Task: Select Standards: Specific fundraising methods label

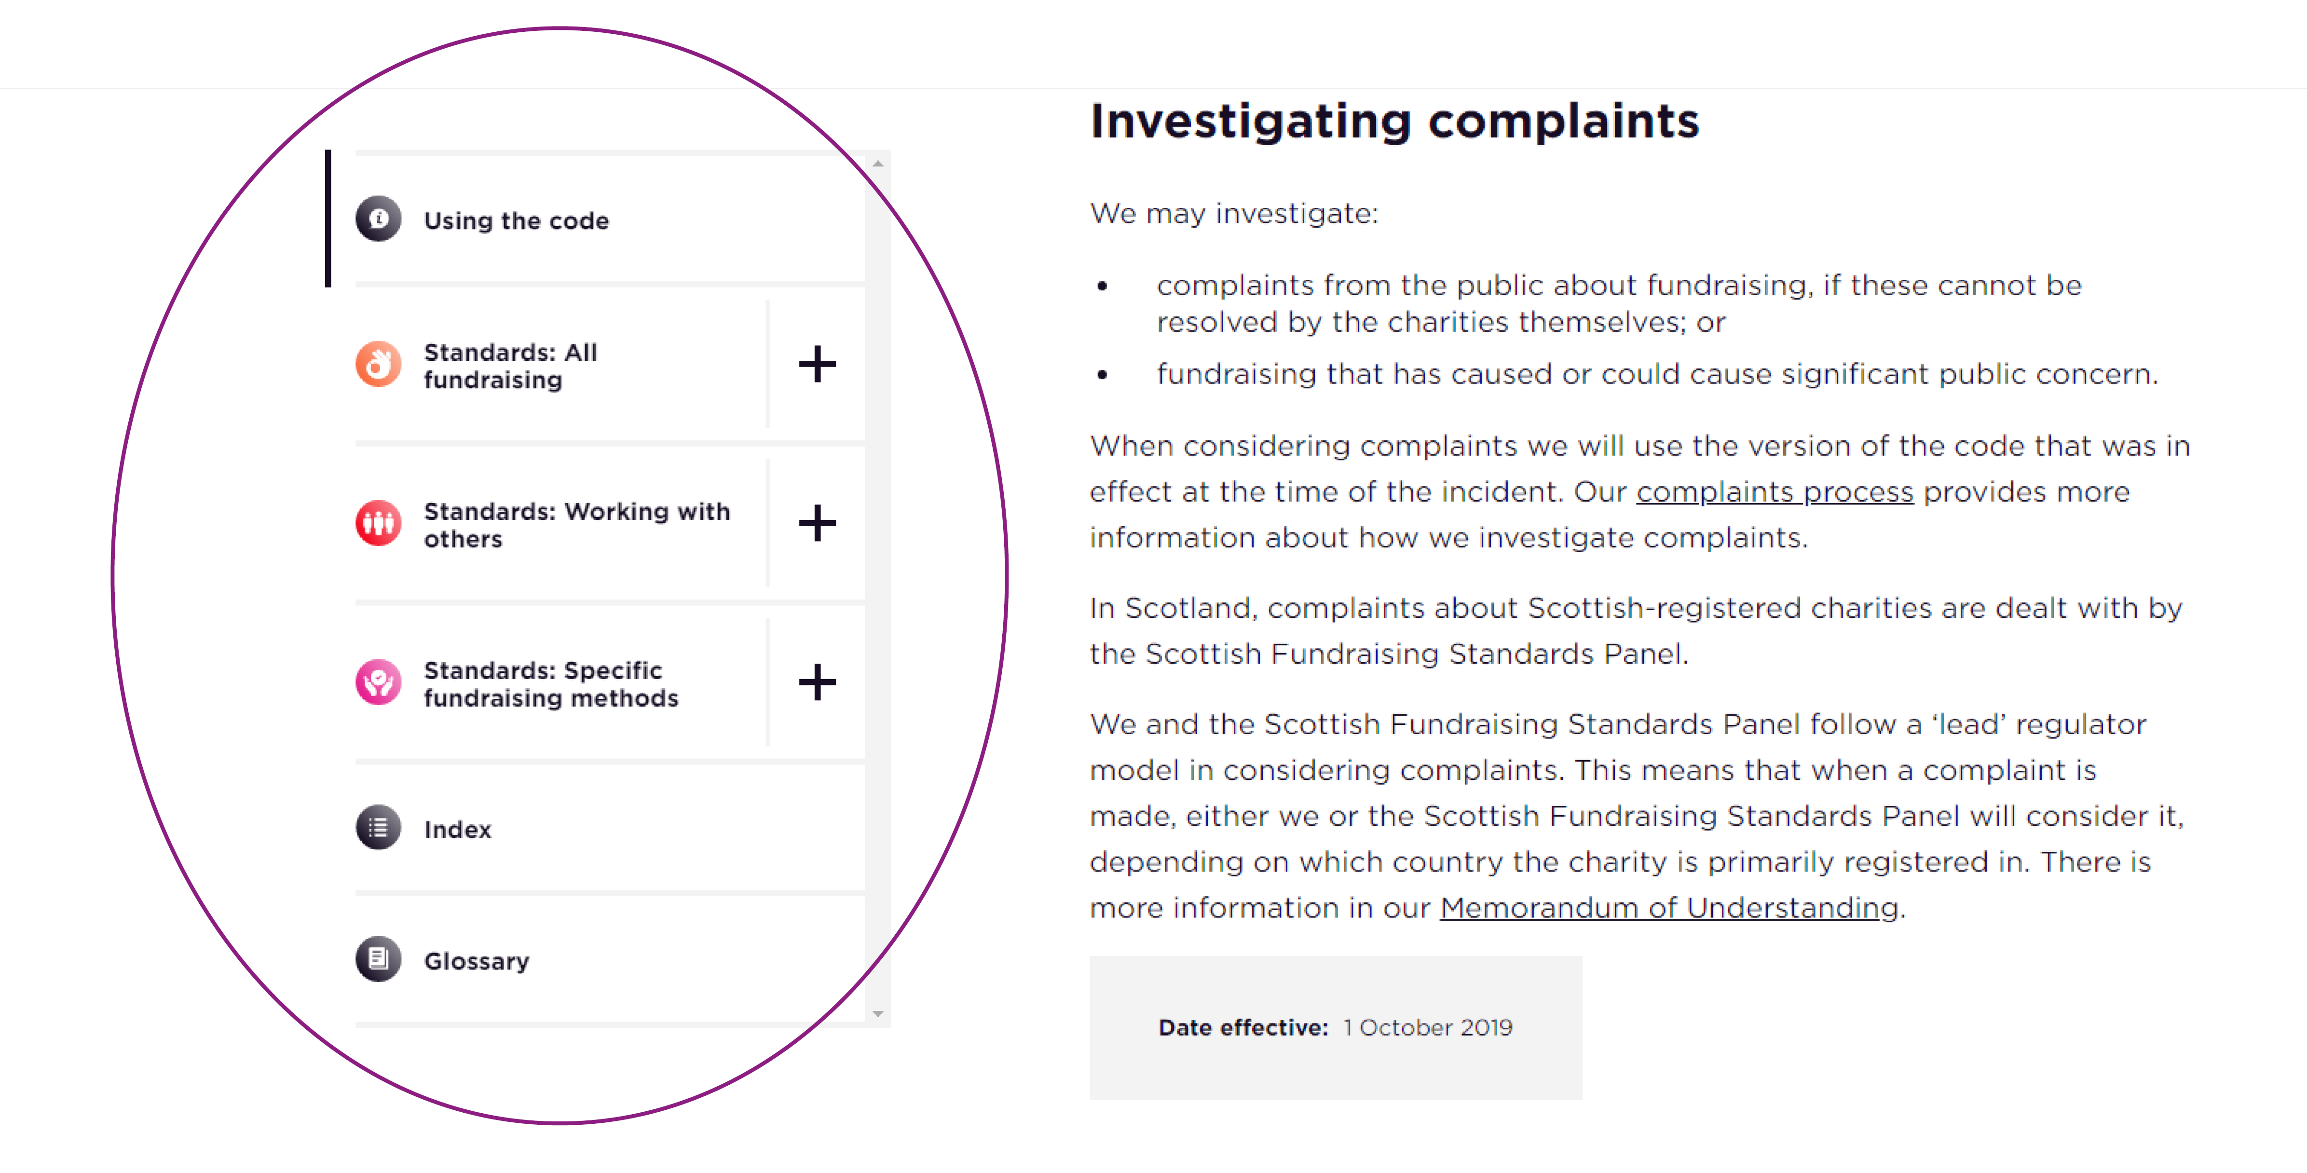Action: tap(551, 684)
